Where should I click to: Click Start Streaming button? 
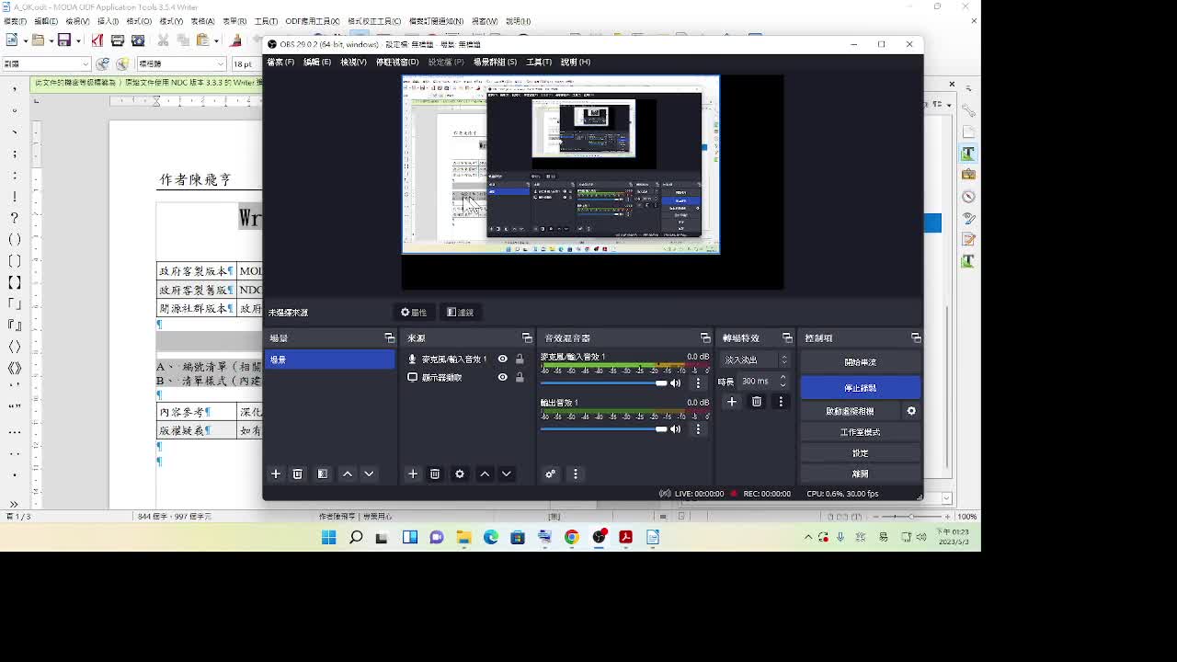860,361
